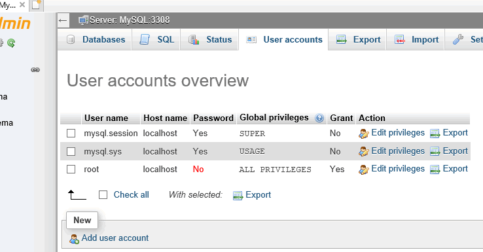This screenshot has height=252, width=483.
Task: Click the pencil icon for mysql.sys privileges
Action: tap(364, 152)
